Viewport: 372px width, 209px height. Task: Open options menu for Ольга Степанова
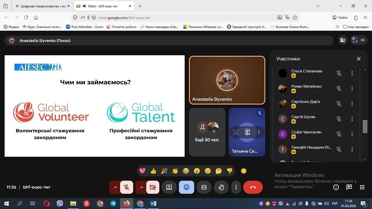pyautogui.click(x=352, y=73)
